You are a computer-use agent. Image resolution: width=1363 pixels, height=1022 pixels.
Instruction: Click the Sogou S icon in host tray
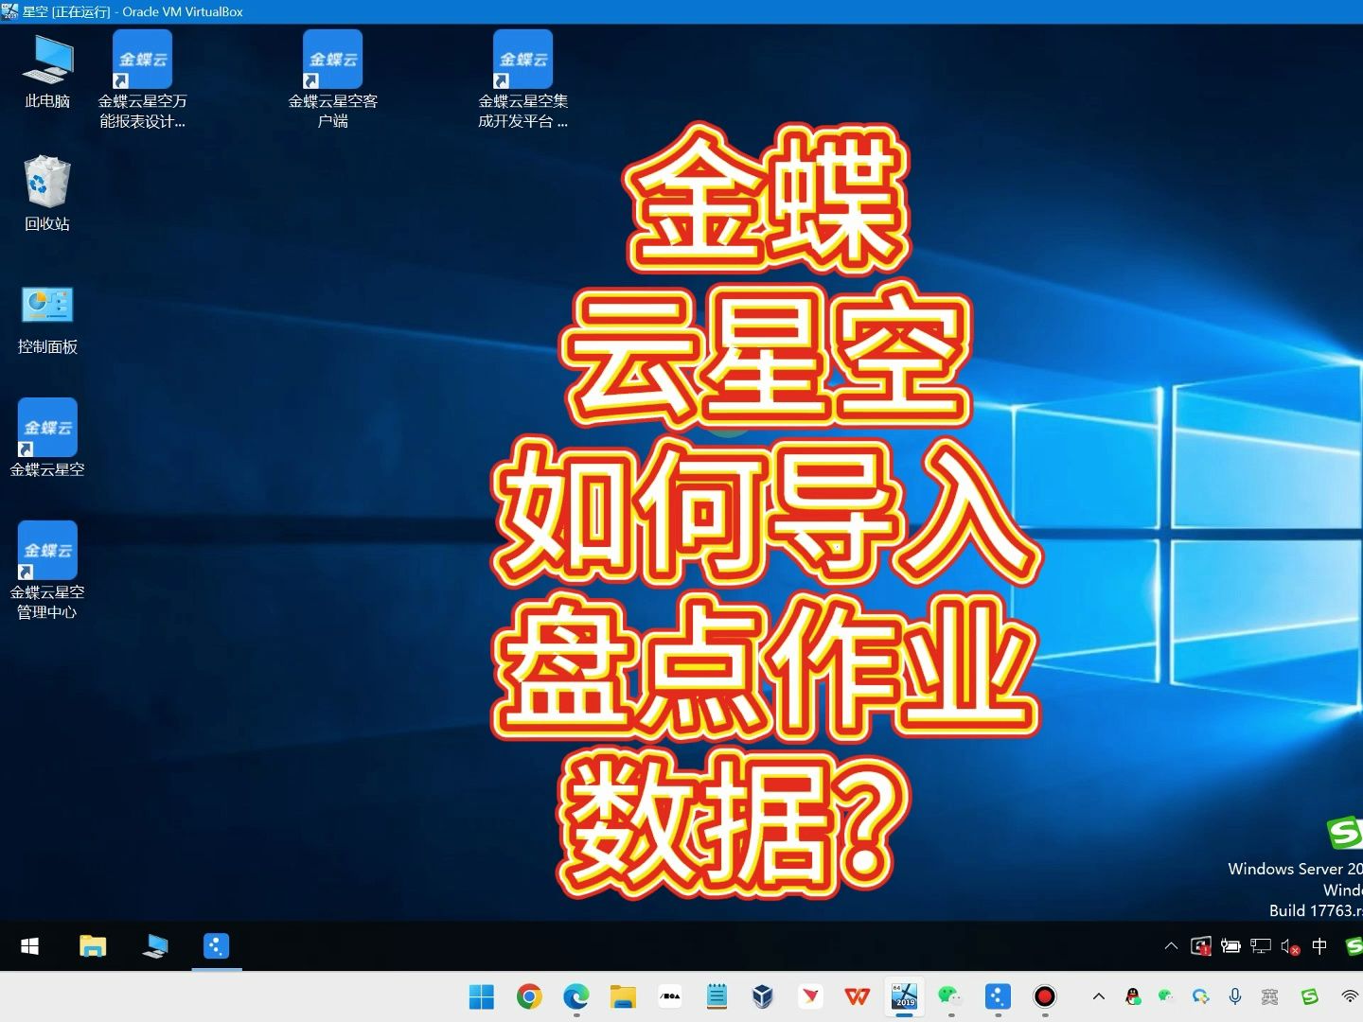coord(1310,996)
